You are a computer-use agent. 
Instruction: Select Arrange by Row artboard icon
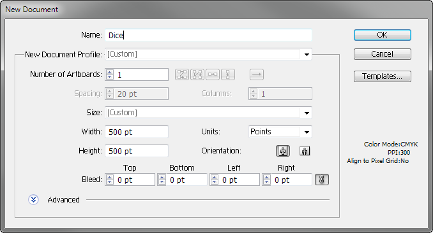213,74
